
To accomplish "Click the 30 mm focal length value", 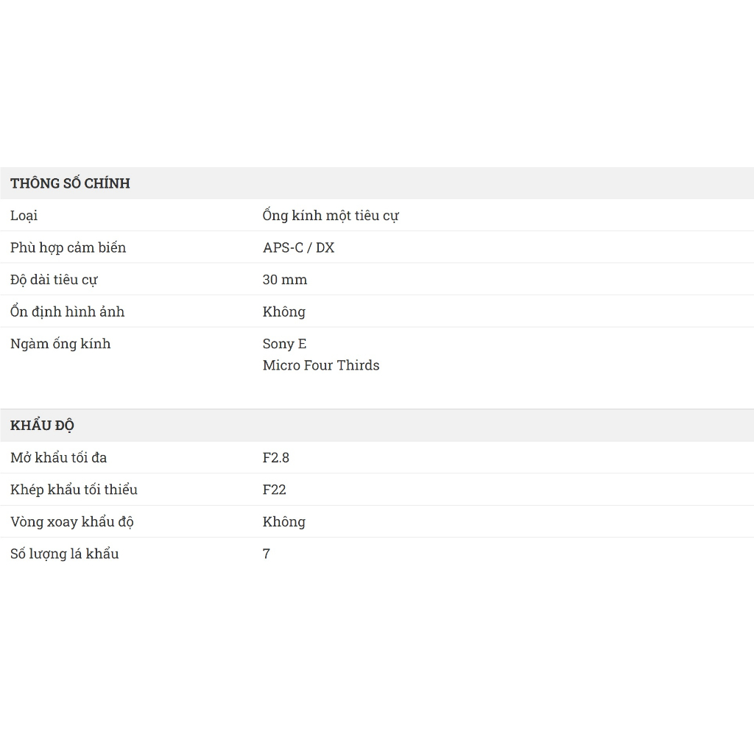I will pos(285,280).
